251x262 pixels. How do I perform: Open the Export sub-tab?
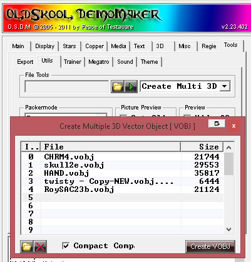click(25, 62)
